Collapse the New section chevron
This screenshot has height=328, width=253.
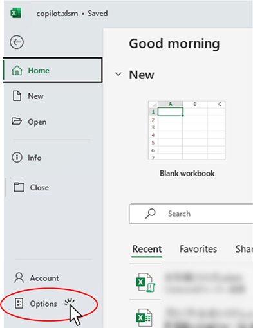click(118, 75)
